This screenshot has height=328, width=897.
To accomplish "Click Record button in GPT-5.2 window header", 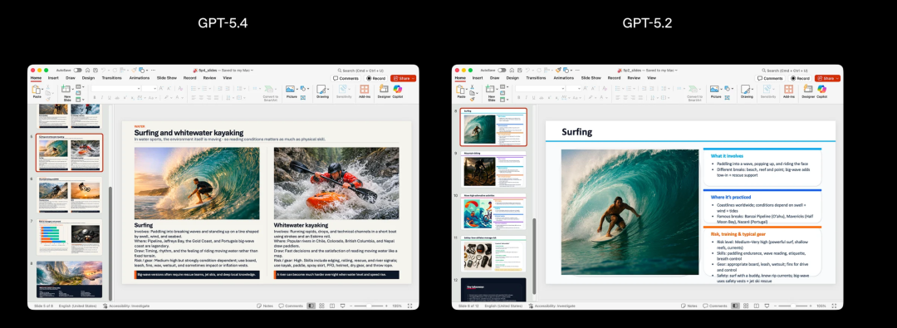I will [x=801, y=78].
